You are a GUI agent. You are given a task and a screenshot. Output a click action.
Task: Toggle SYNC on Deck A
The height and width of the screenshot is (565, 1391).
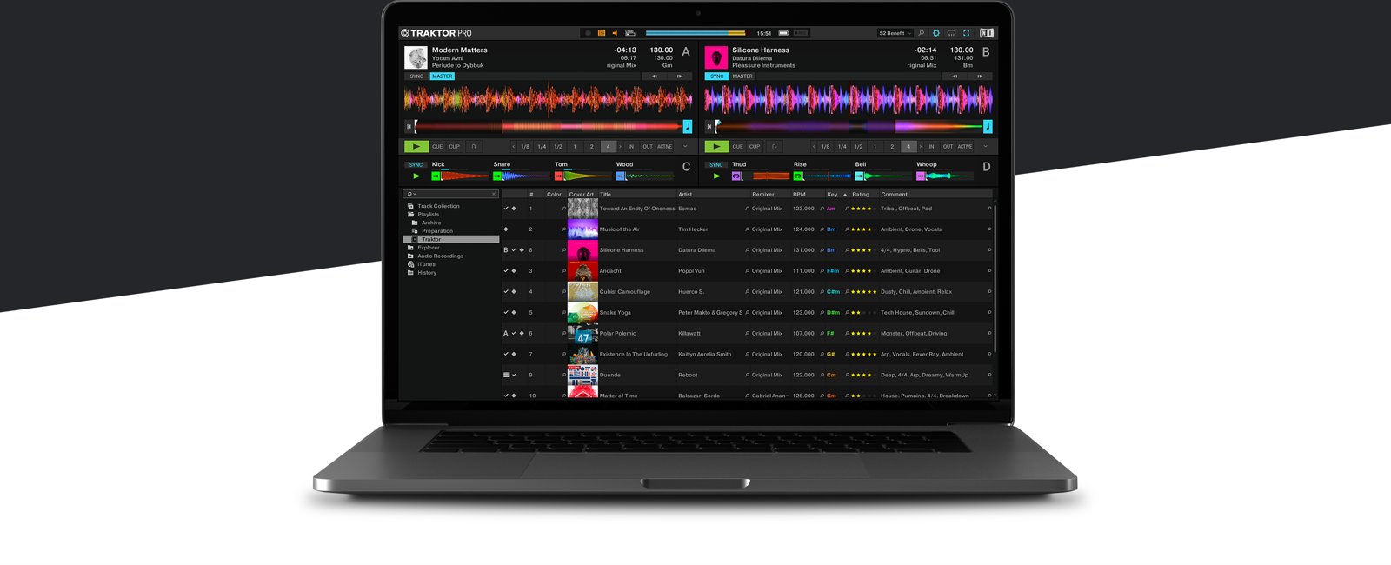point(416,76)
